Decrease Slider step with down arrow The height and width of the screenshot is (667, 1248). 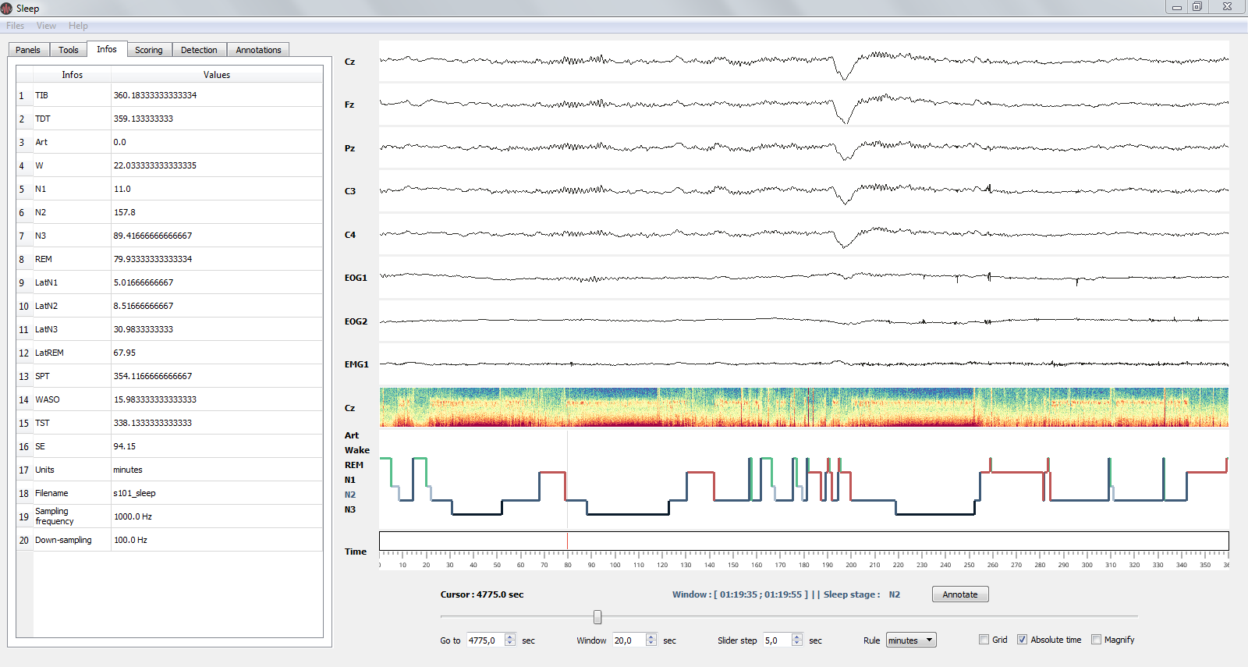pyautogui.click(x=797, y=644)
